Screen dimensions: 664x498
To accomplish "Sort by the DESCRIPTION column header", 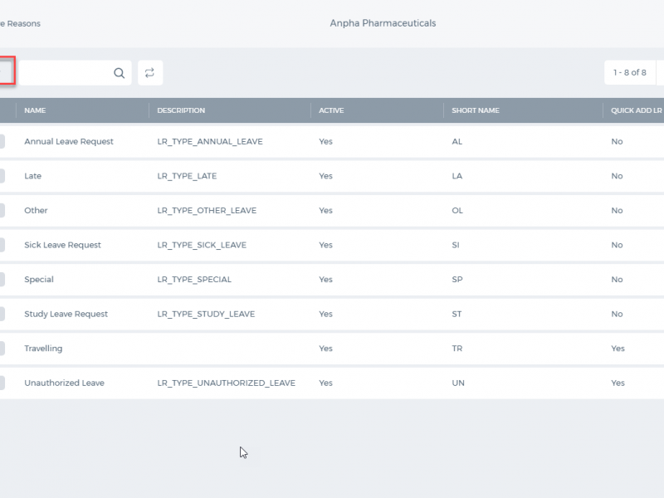I will point(181,110).
